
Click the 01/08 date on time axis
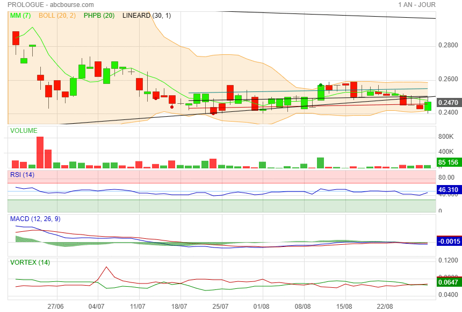tap(262, 306)
